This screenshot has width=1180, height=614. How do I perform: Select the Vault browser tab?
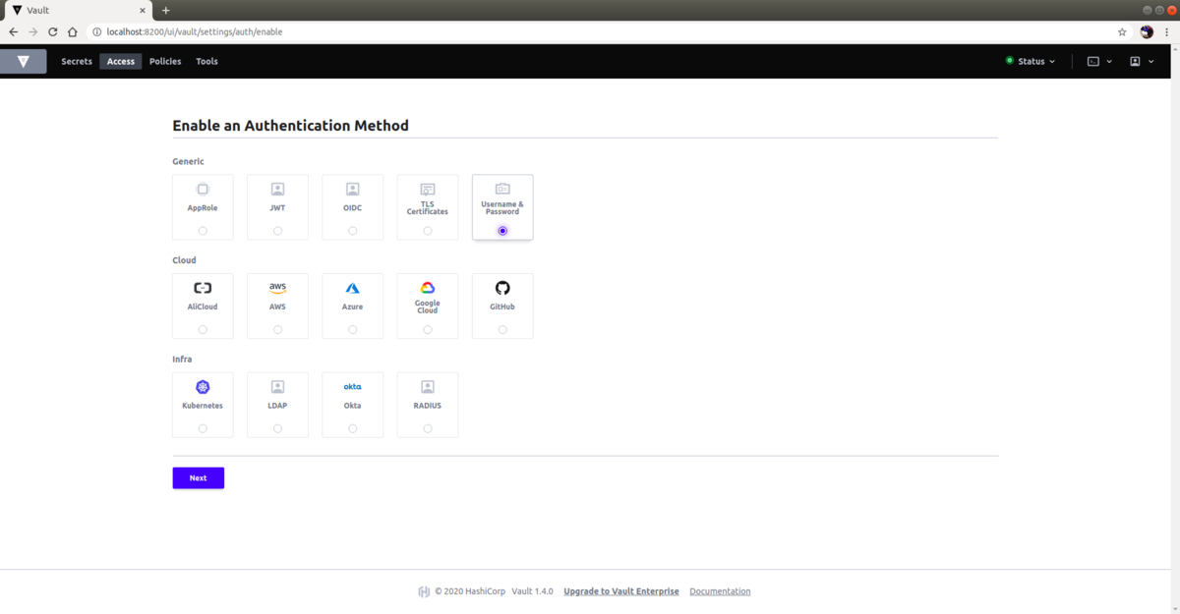pyautogui.click(x=77, y=10)
